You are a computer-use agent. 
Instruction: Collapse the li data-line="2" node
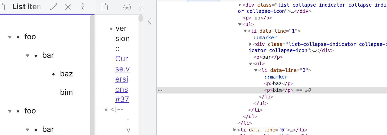pyautogui.click(x=256, y=70)
